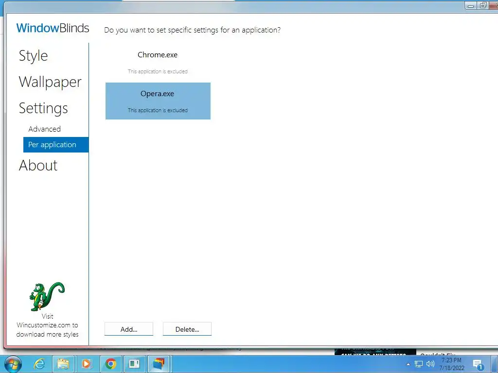This screenshot has width=498, height=373.
Task: Launch Internet Explorer from the taskbar
Action: coord(40,364)
